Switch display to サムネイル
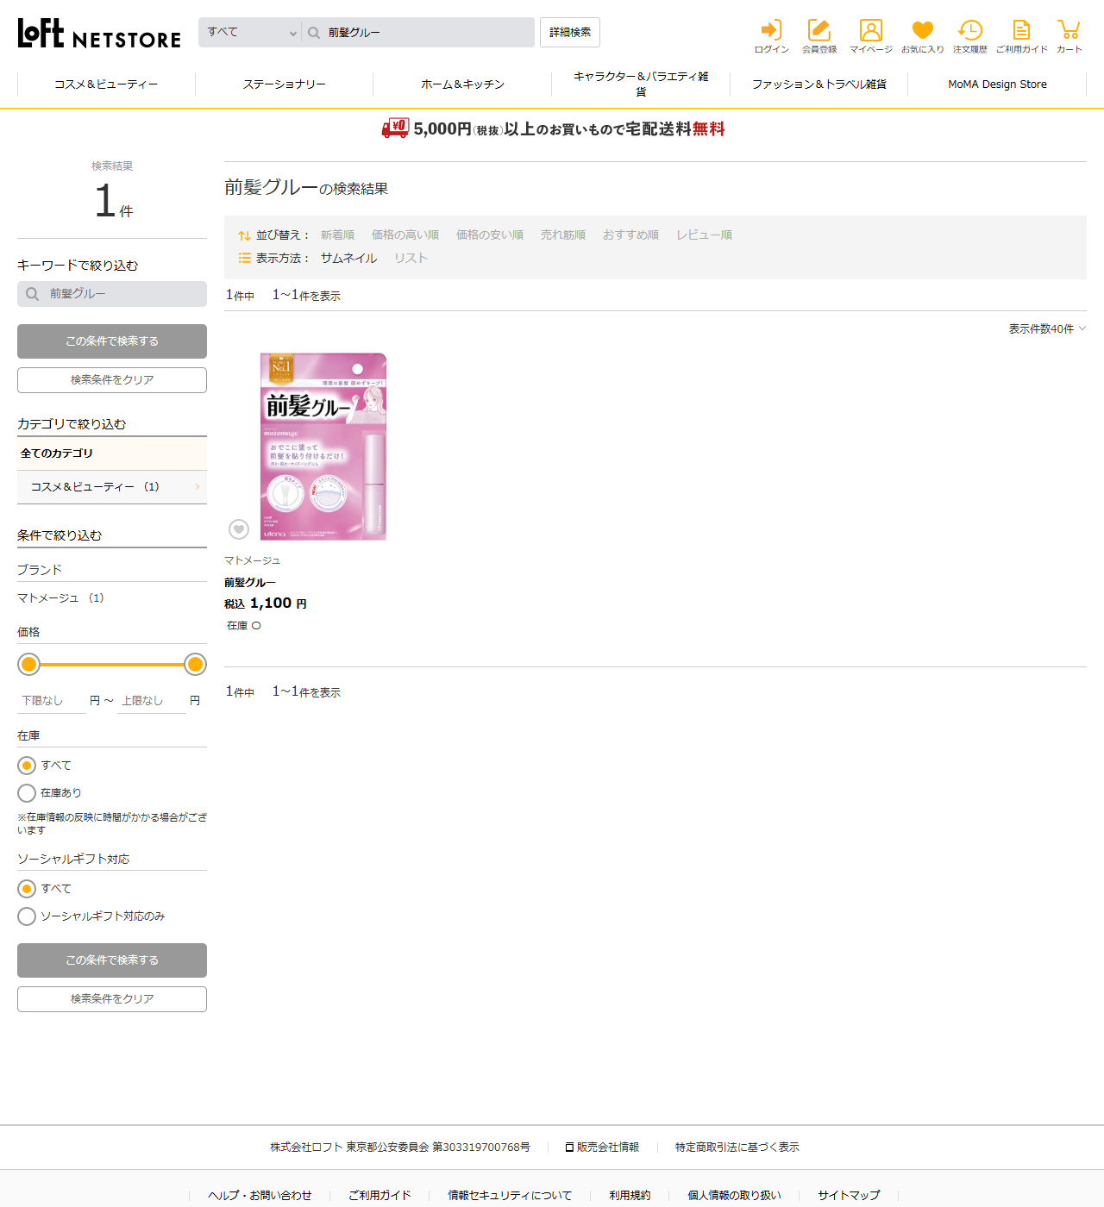Screen dimensions: 1104x1207 pyautogui.click(x=348, y=259)
